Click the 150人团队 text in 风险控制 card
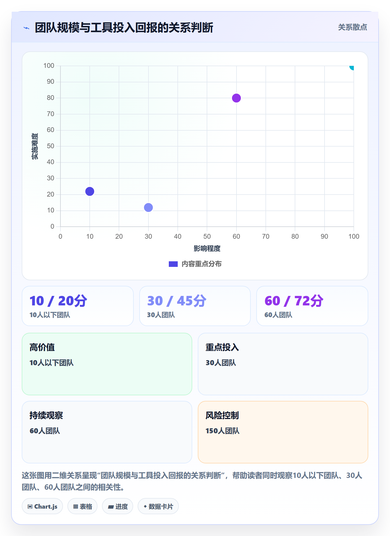 tap(223, 431)
